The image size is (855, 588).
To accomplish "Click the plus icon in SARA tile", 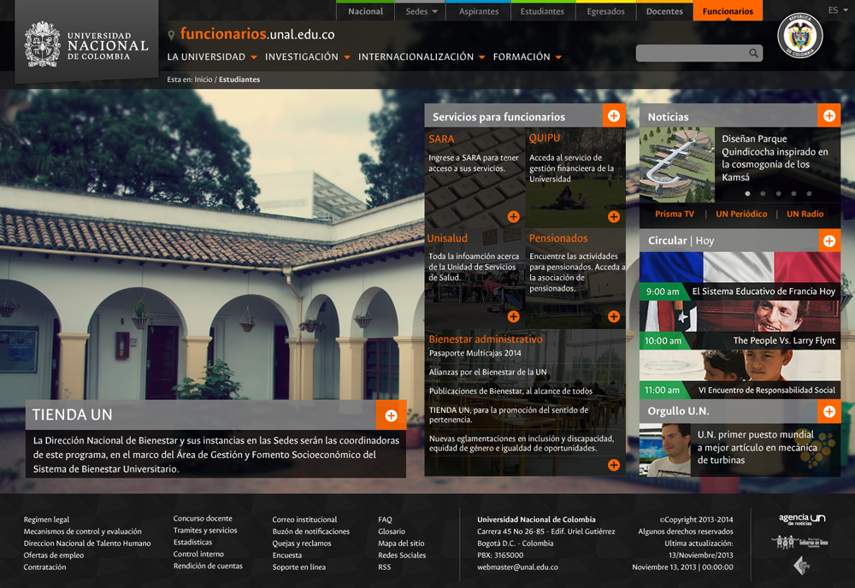I will point(513,217).
